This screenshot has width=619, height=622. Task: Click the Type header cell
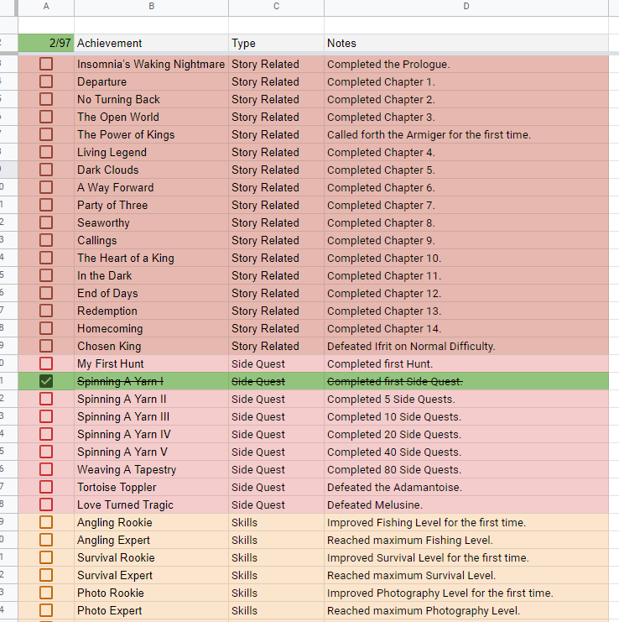[x=276, y=43]
